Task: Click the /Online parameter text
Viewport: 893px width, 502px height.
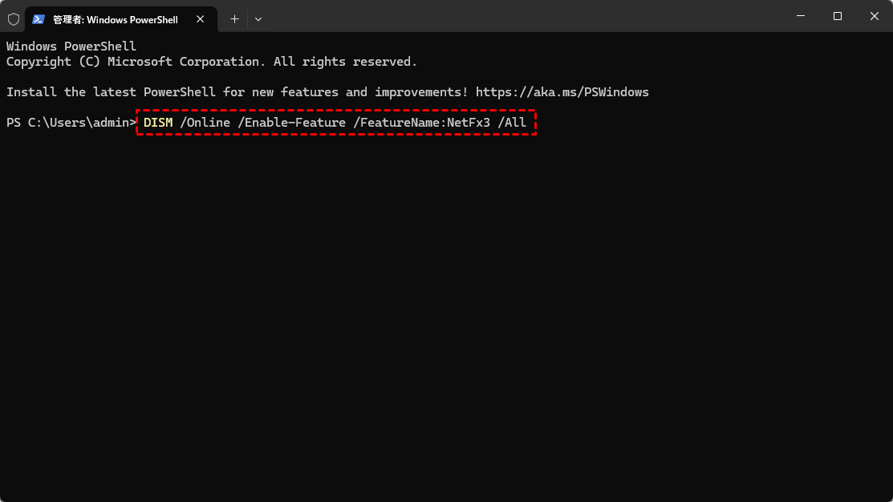Action: pos(205,123)
